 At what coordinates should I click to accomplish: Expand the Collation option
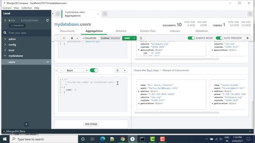[89, 38]
